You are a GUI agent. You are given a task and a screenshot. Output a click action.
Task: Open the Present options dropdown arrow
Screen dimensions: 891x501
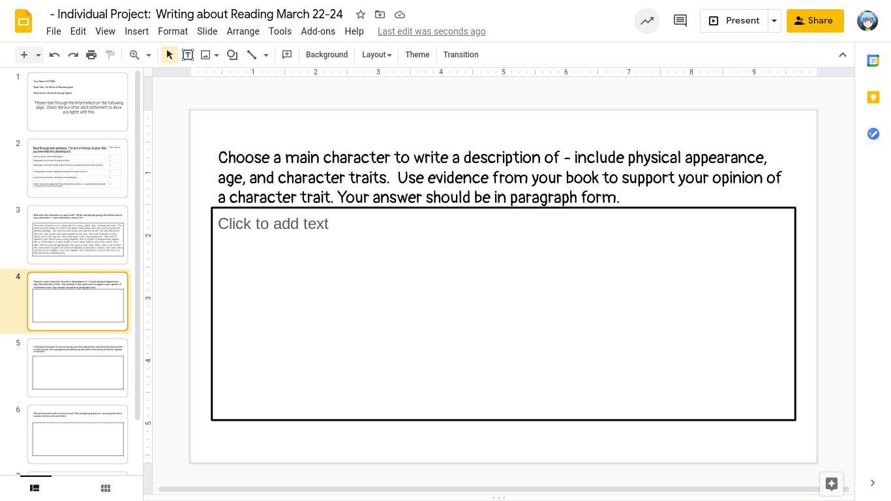pos(774,21)
